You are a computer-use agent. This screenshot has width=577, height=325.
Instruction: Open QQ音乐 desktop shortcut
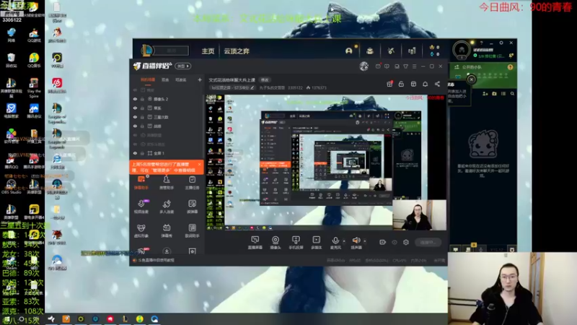click(34, 61)
